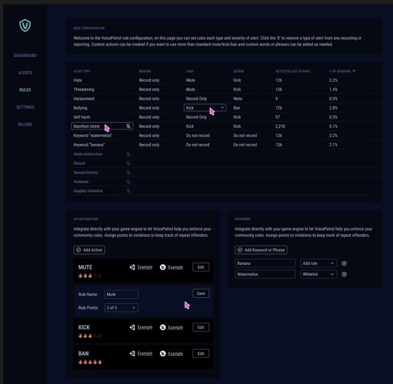393x384 pixels.
Task: Click Add Keyword or Phrase button
Action: [261, 250]
